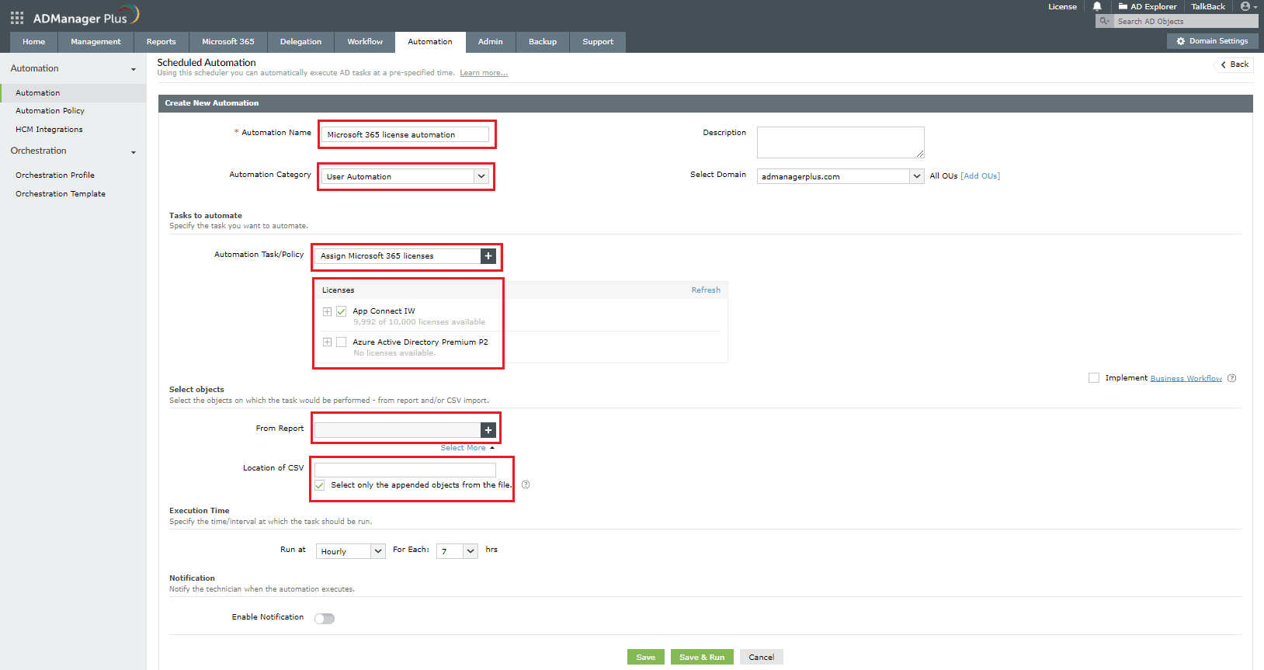Check the App Connect IW license checkbox
Screen dimensions: 1264x670
tap(341, 311)
